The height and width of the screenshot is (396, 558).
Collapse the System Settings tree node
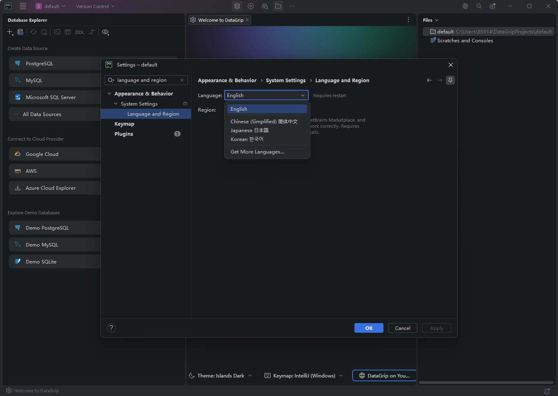[x=116, y=104]
